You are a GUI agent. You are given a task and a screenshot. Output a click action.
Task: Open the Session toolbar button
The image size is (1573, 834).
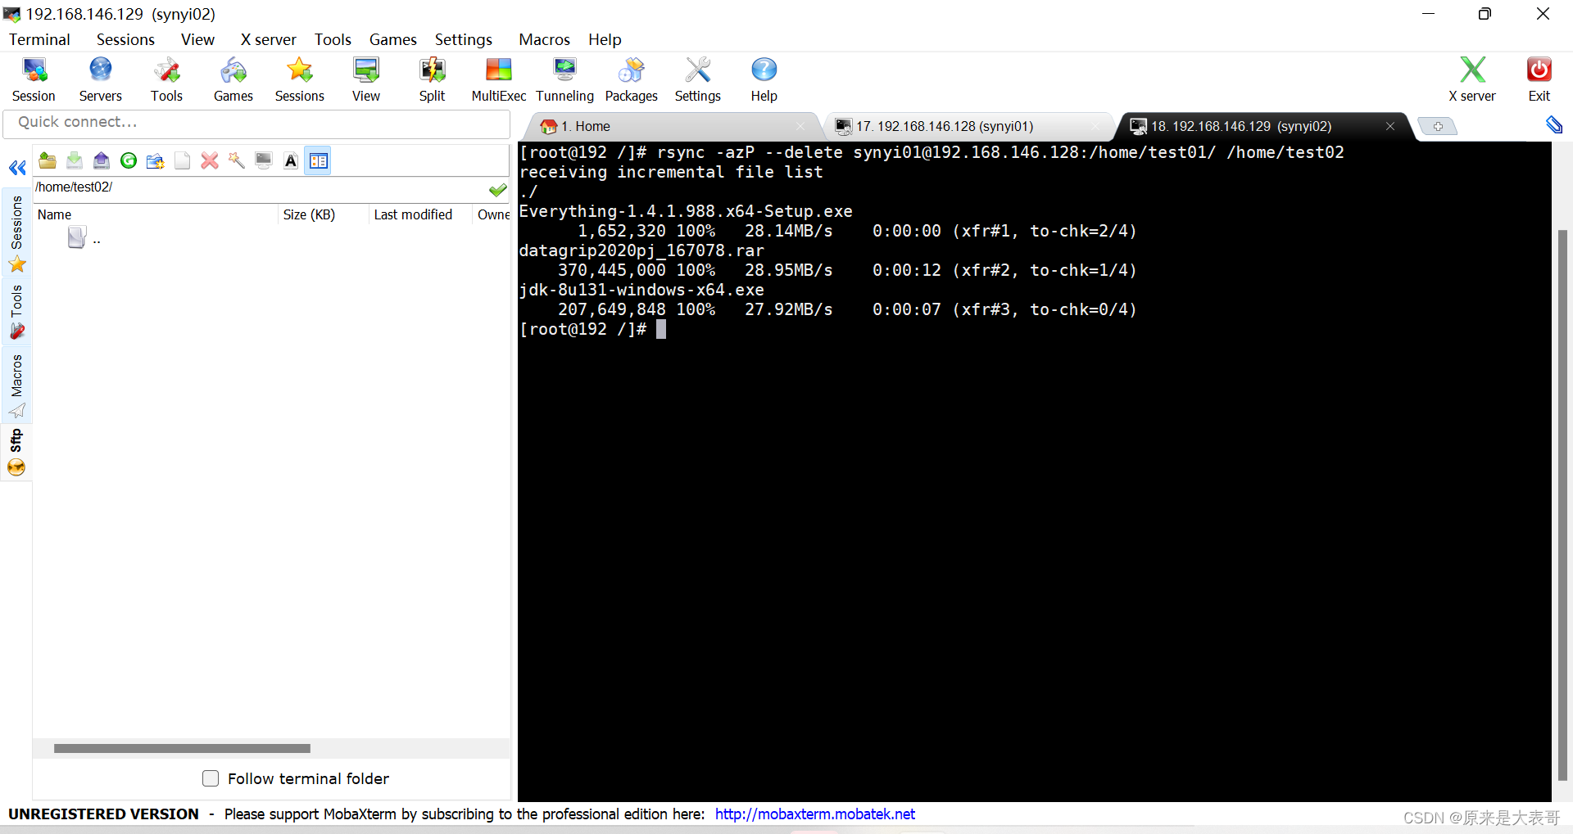[34, 79]
